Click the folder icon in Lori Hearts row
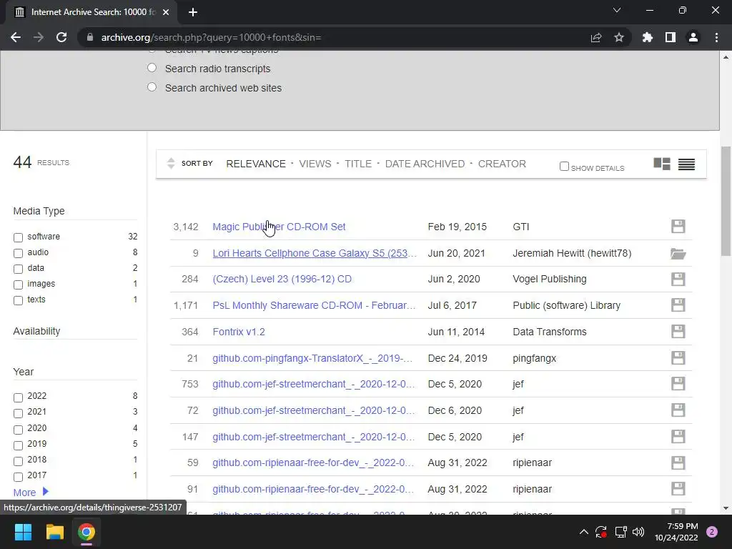 678,254
